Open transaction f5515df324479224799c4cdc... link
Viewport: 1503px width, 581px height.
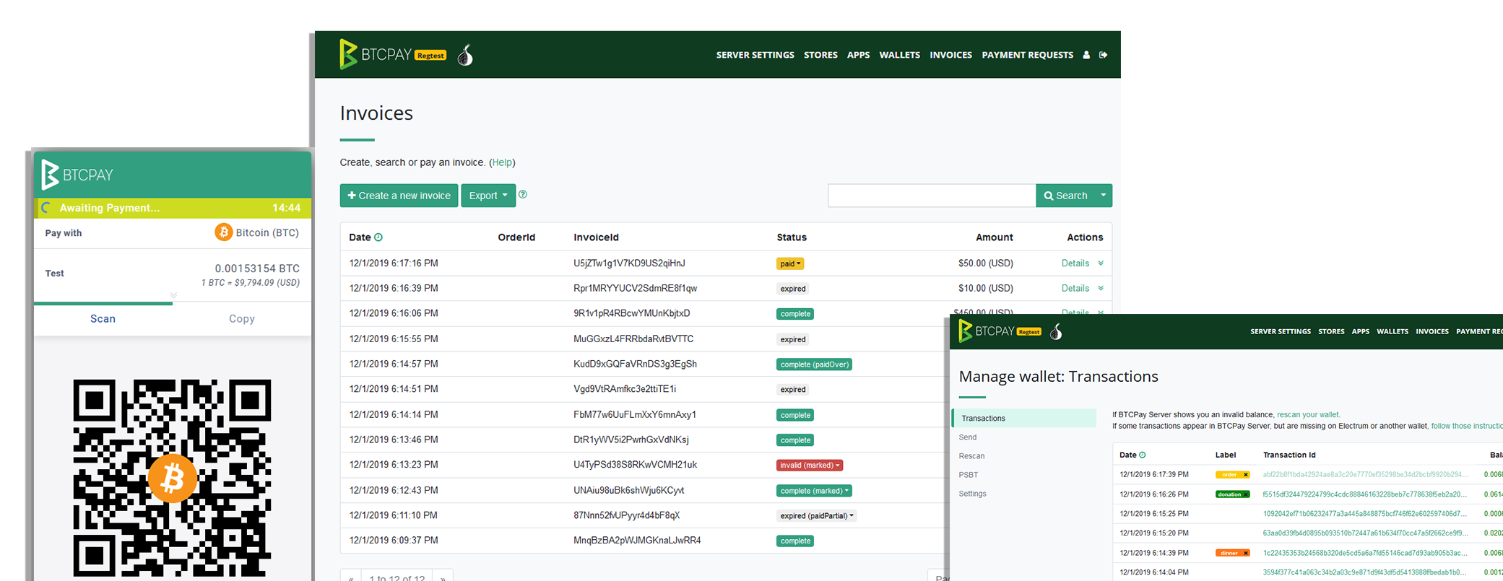point(1365,494)
